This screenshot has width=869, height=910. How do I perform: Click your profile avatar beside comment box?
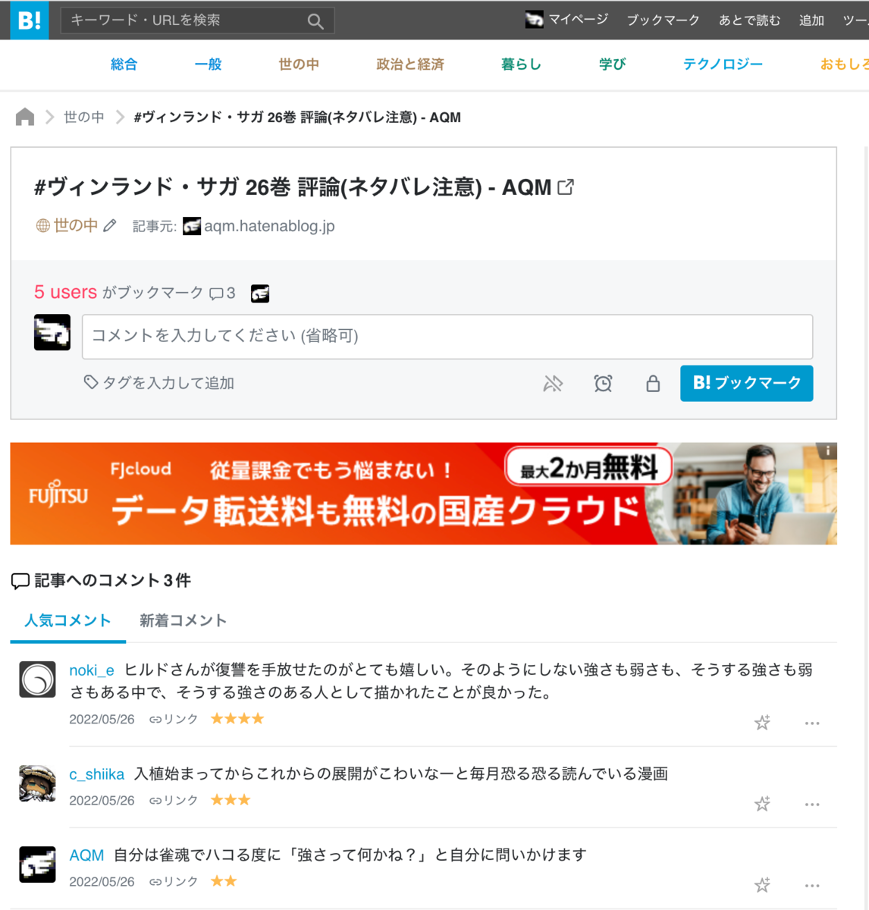(52, 332)
